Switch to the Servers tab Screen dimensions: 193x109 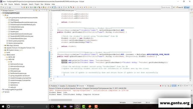(x=90, y=86)
